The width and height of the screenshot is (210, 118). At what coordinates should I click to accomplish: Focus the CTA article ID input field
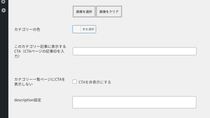pos(135,51)
